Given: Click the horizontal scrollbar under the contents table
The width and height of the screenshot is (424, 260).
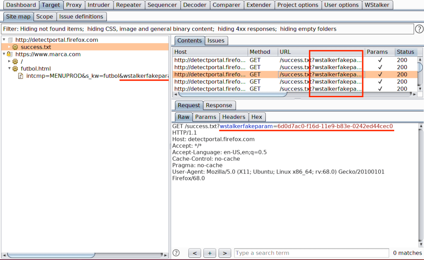Looking at the screenshot, I should 232,94.
